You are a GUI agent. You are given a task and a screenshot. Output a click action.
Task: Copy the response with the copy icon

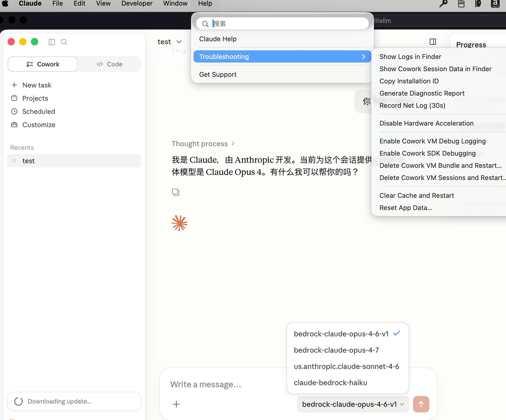click(x=176, y=192)
